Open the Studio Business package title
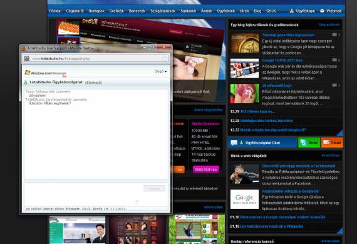 pyautogui.click(x=205, y=124)
